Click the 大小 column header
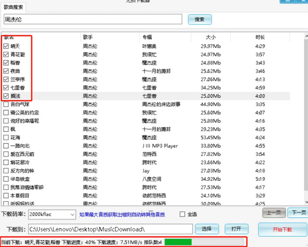The width and height of the screenshot is (308, 247). pos(211,37)
